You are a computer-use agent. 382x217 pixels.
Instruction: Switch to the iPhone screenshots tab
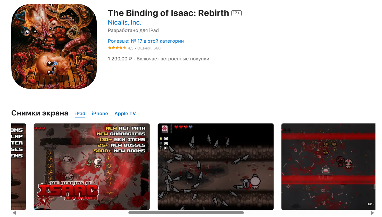point(100,114)
